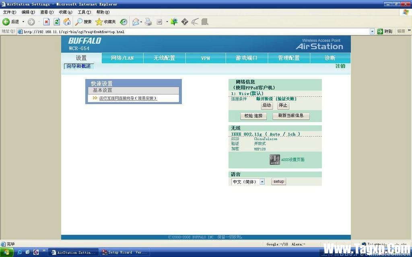Open the History icon in toolbar
Viewport: 412px width, 257px height.
point(124,22)
